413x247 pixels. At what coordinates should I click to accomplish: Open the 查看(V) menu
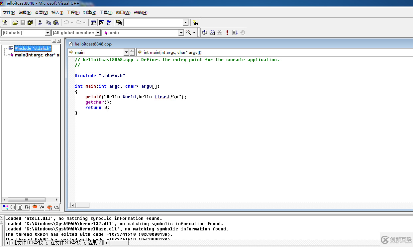tap(41, 13)
